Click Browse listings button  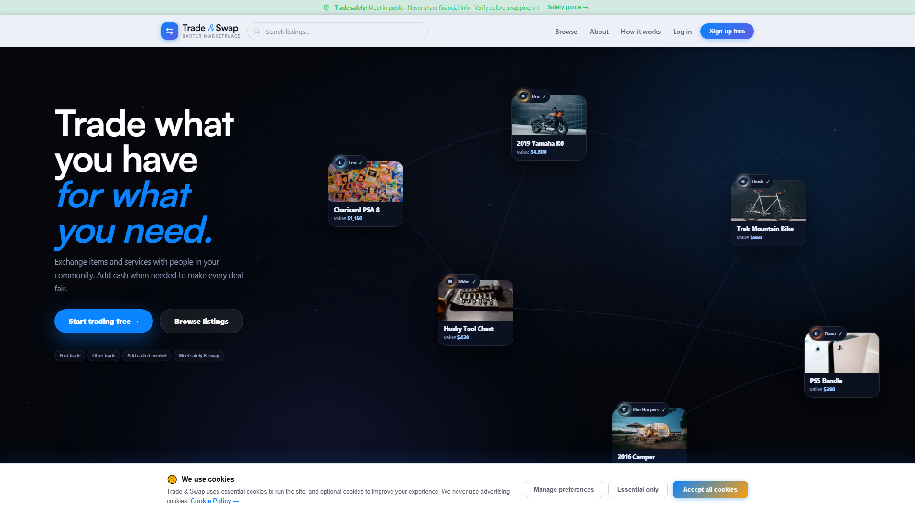[x=201, y=321]
